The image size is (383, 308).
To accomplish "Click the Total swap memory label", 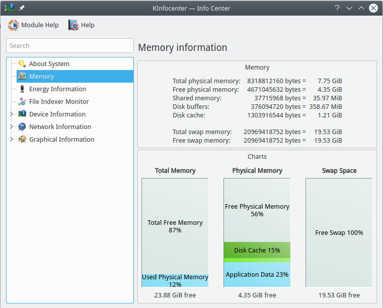I will click(x=202, y=132).
